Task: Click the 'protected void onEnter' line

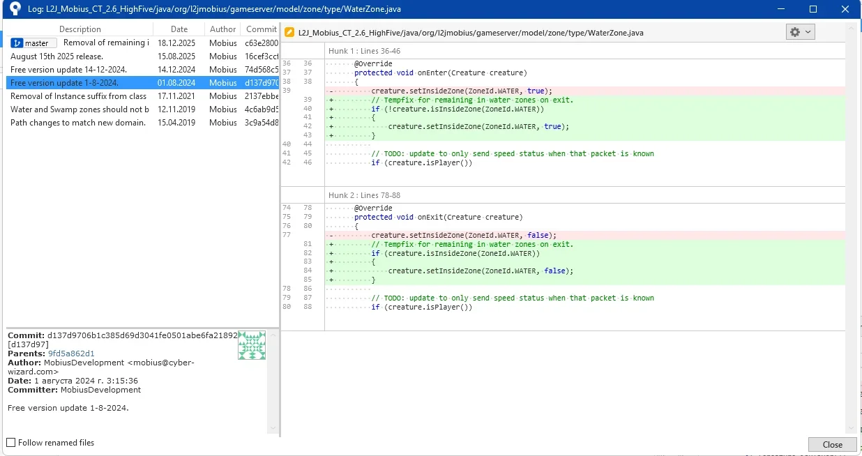Action: [441, 73]
